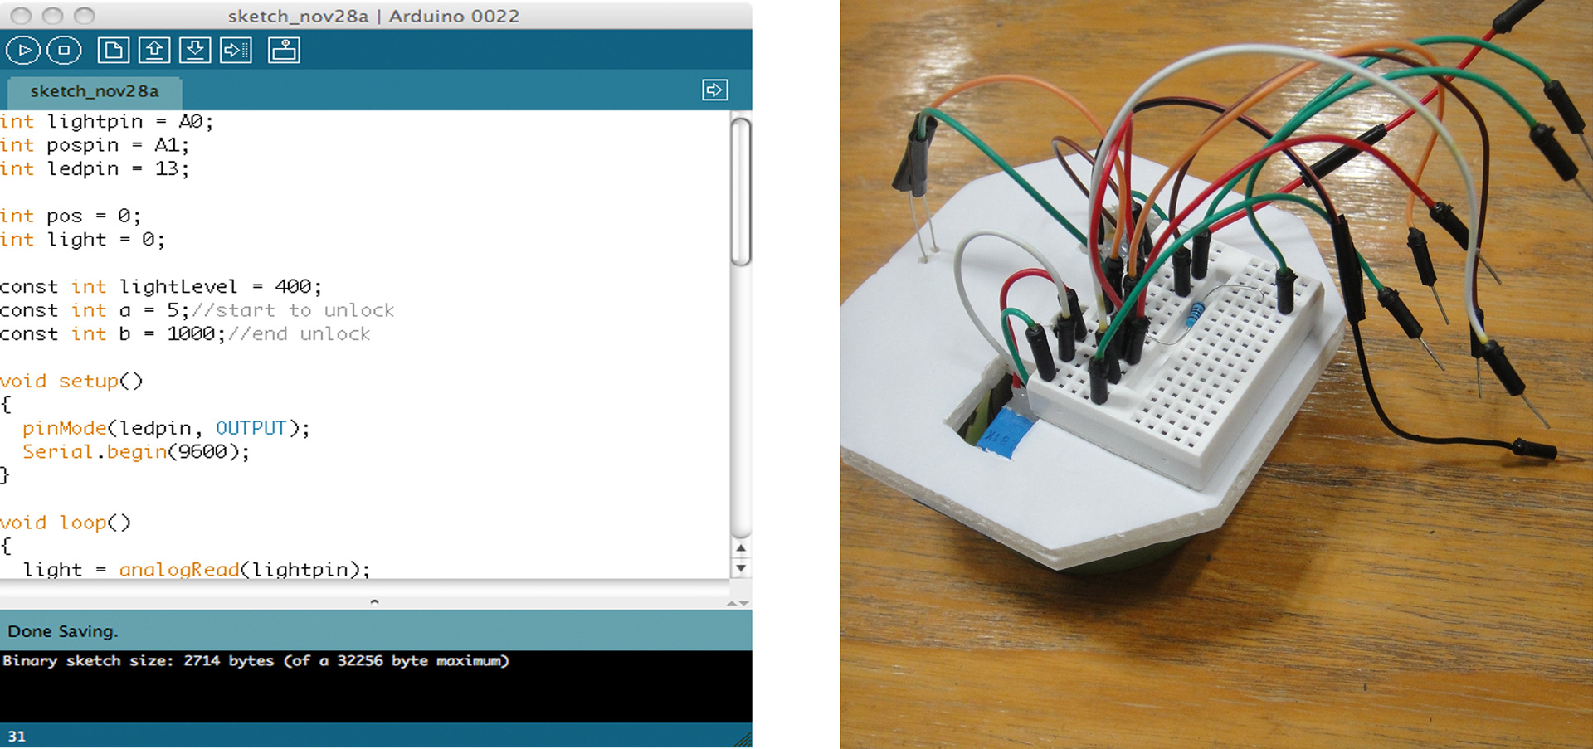1593x749 pixels.
Task: Click the console divider collapse arrows
Action: pyautogui.click(x=738, y=603)
